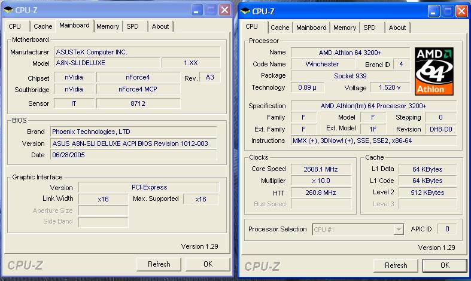Click the multiplier value x 10.0

321,181
